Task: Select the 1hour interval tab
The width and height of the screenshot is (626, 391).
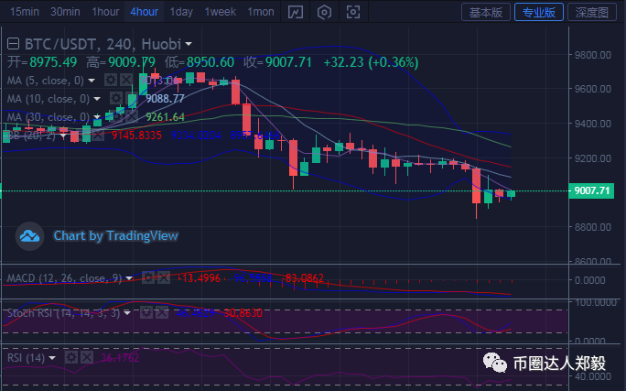Action: (105, 12)
